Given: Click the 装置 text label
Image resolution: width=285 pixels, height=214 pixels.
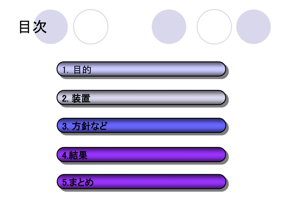Looking at the screenshot, I should point(81,98).
